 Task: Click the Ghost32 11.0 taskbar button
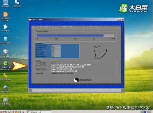click(x=39, y=112)
